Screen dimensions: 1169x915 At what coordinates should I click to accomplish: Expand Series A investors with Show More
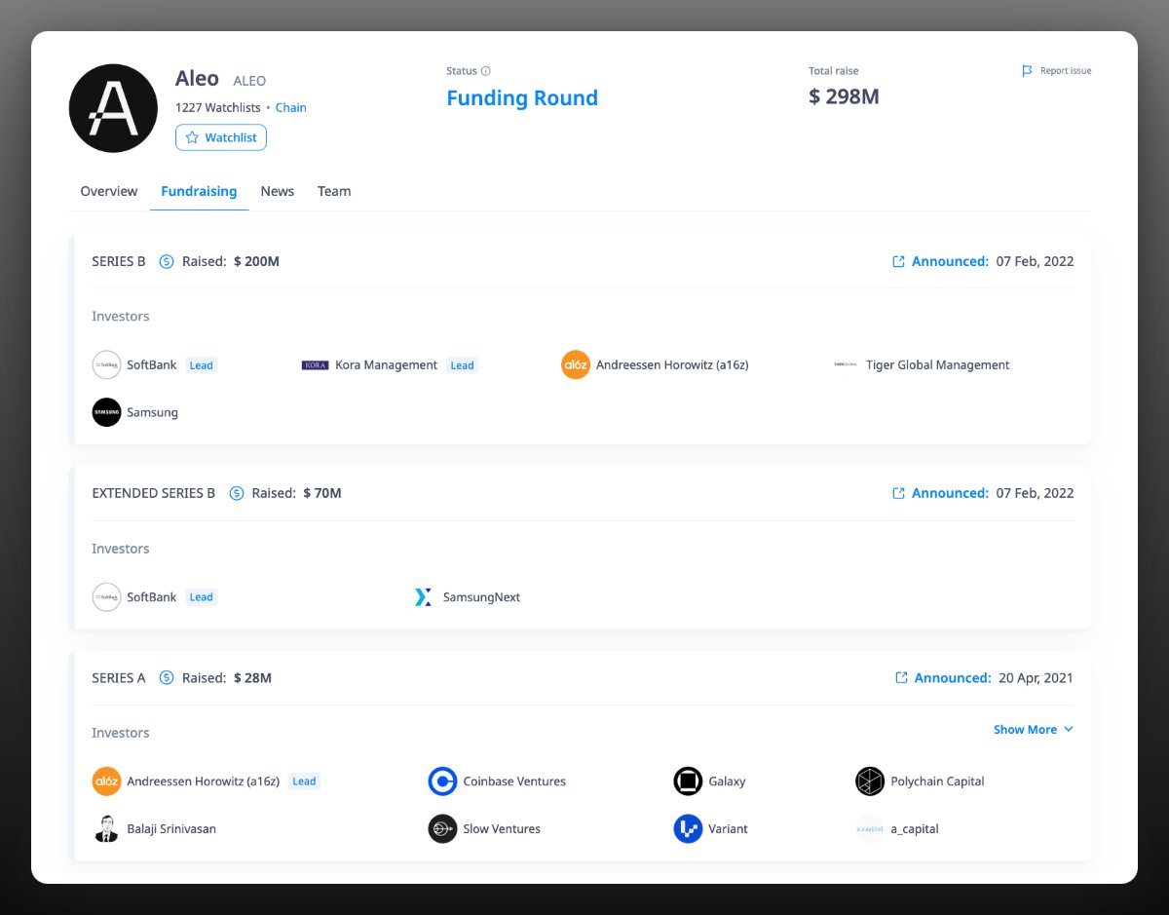click(1033, 729)
